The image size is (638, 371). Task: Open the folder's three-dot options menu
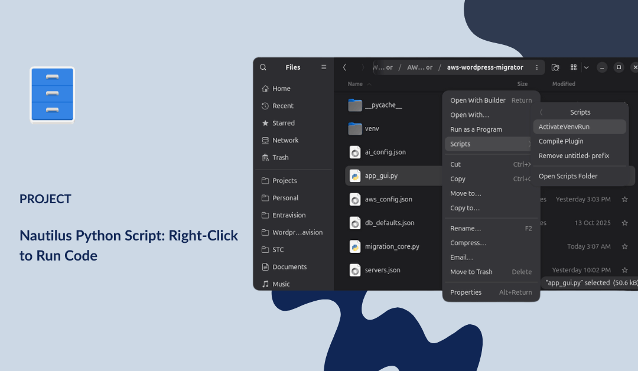536,67
